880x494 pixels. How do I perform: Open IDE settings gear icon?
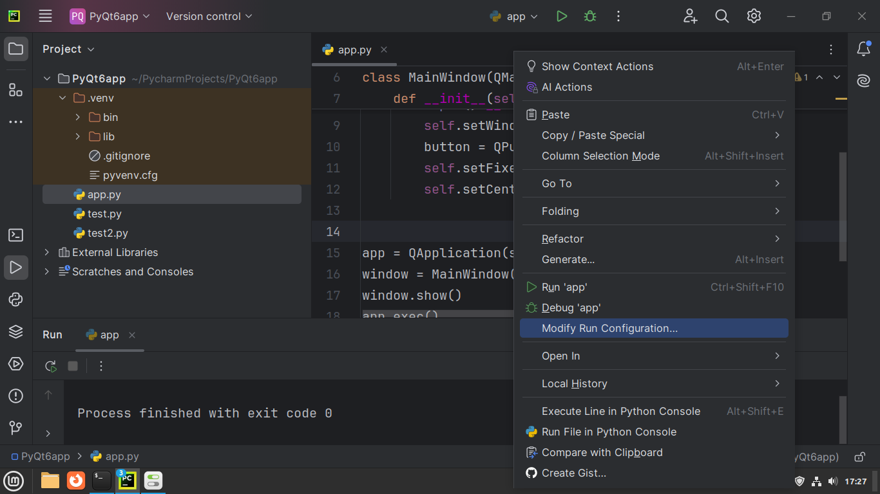[754, 16]
